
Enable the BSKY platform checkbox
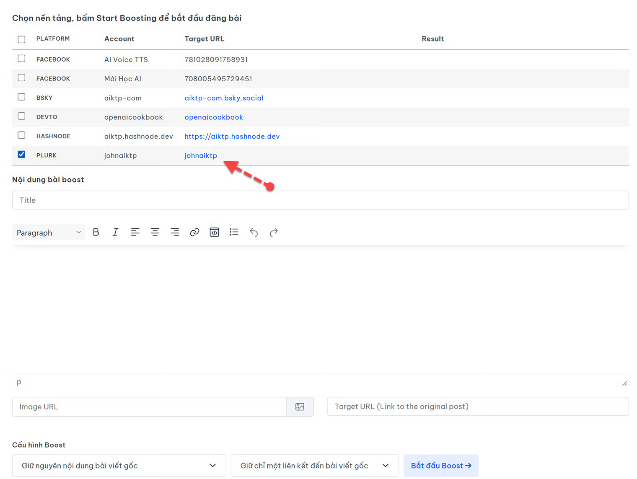pyautogui.click(x=21, y=97)
